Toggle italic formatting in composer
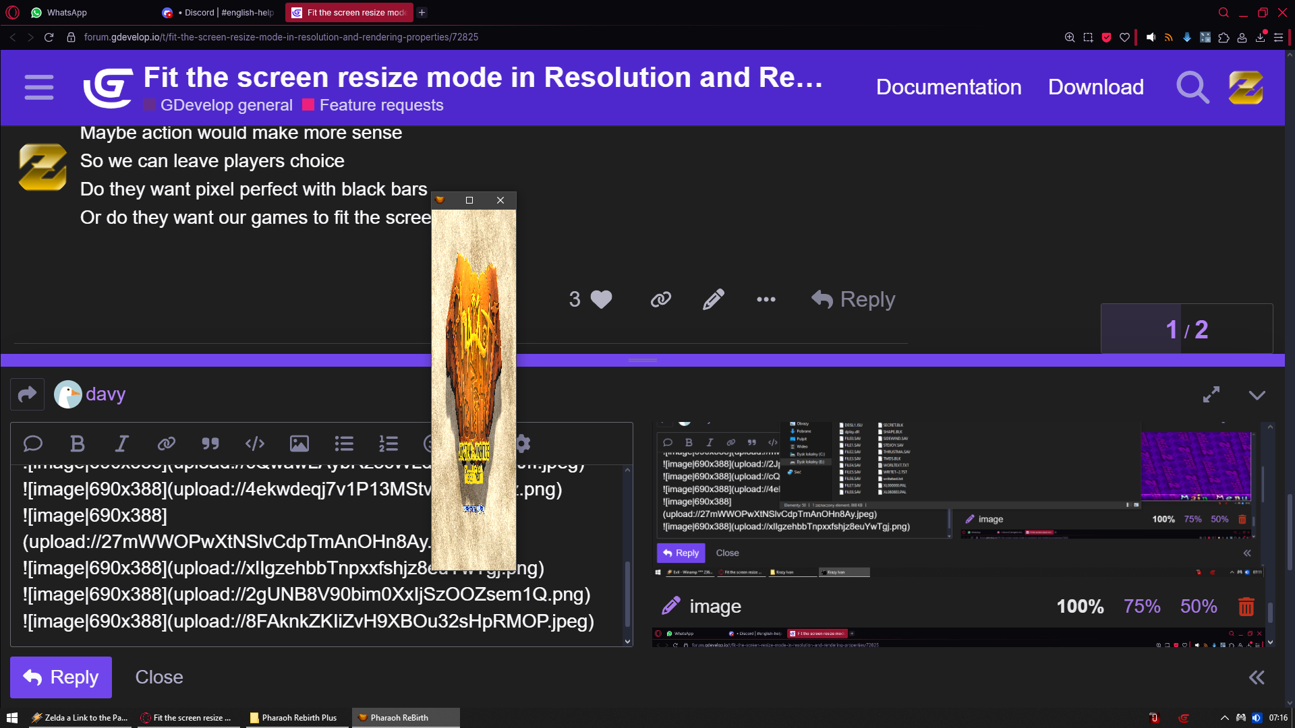This screenshot has width=1295, height=728. coord(121,444)
